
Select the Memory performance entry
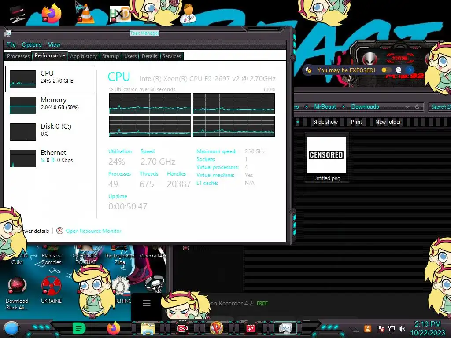(50, 106)
